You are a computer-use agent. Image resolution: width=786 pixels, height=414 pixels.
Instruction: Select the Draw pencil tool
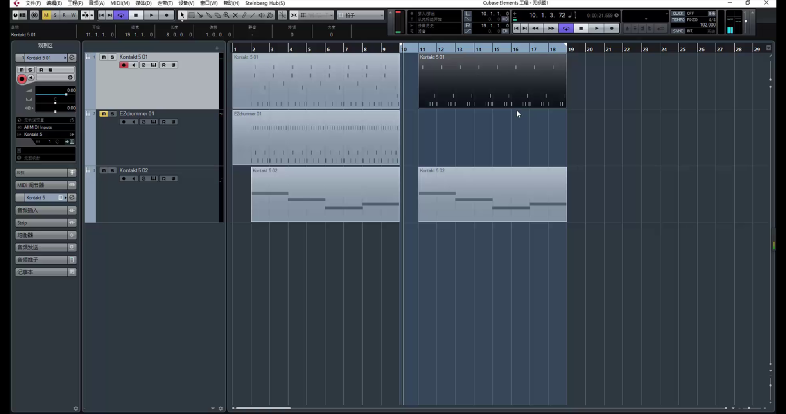pos(244,15)
